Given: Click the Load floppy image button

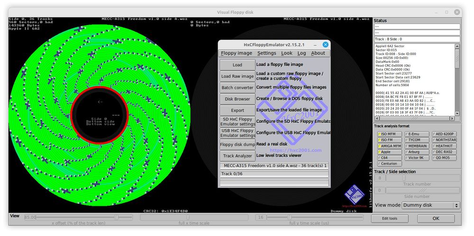Looking at the screenshot, I should [237, 65].
